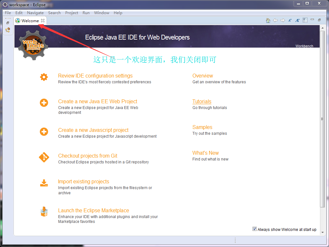Open the Window menu
329x247 pixels.
pos(102,13)
